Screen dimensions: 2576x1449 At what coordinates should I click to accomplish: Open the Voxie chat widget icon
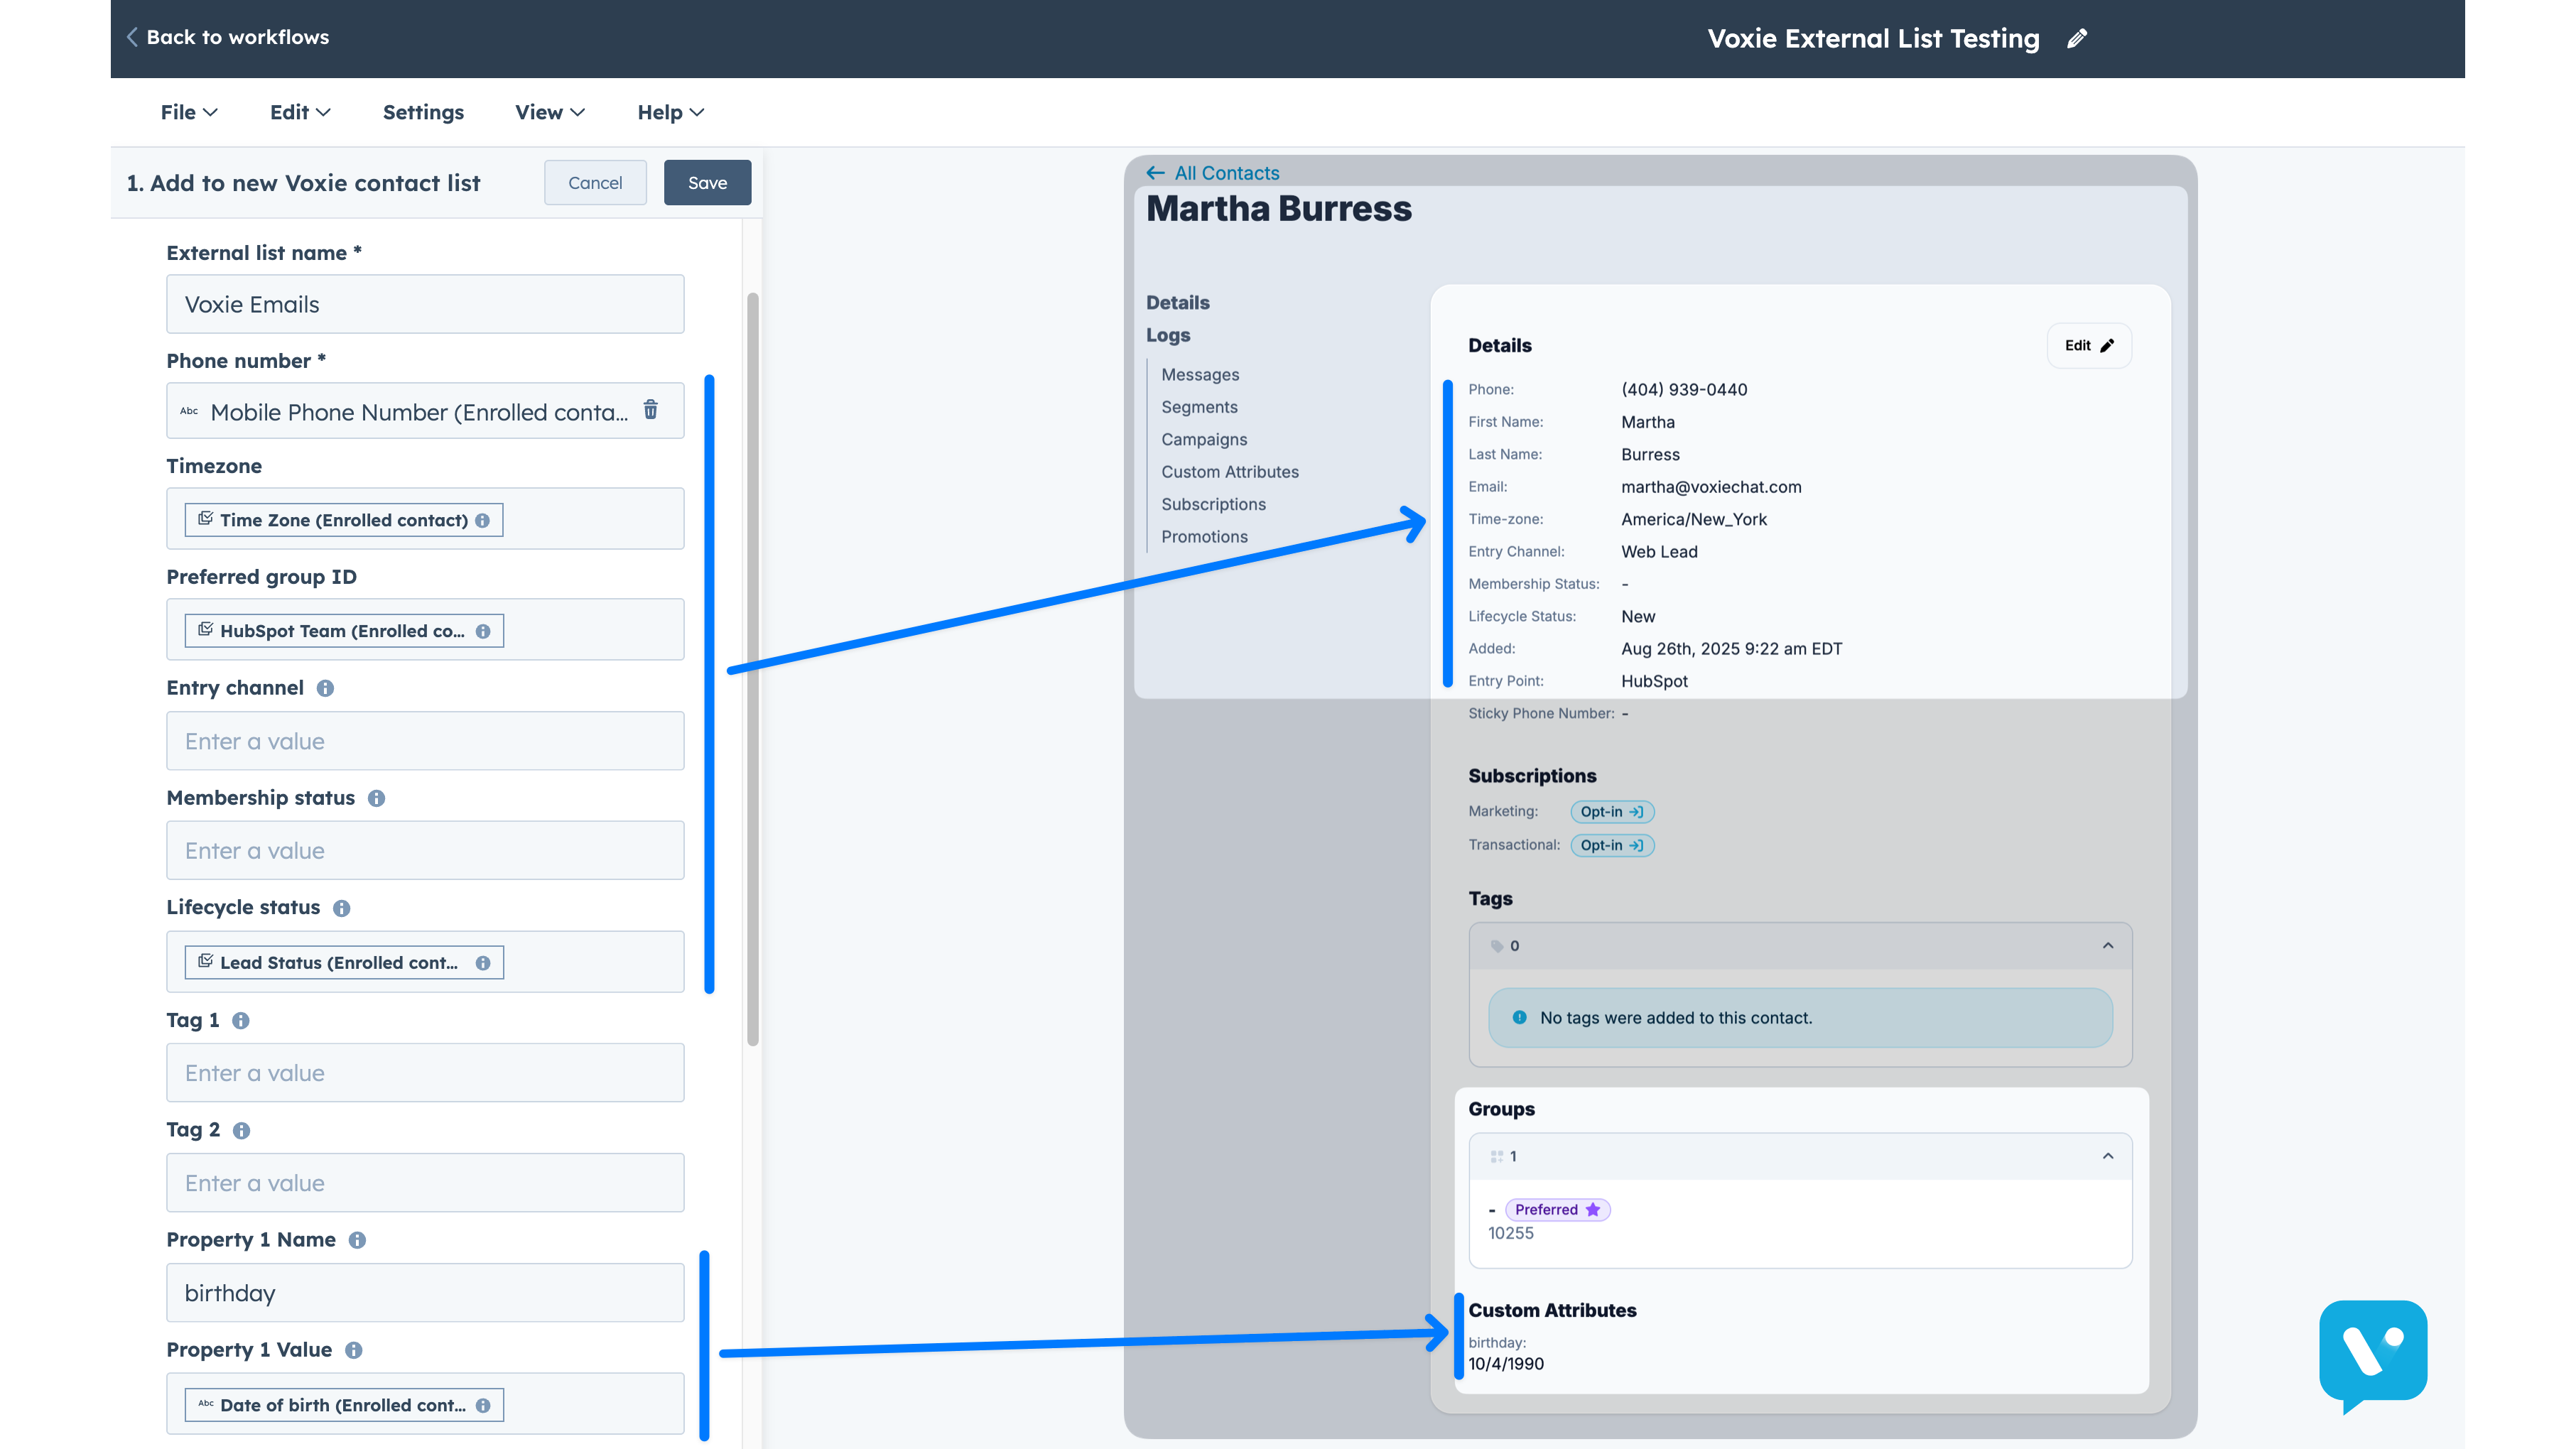(x=2373, y=1356)
